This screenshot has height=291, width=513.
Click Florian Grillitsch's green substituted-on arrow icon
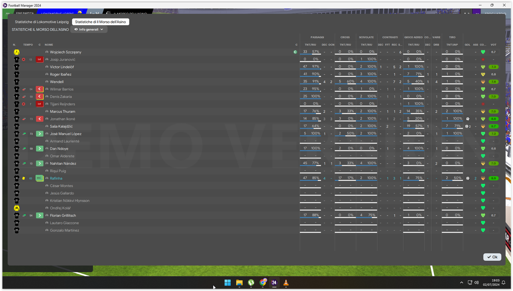[40, 216]
